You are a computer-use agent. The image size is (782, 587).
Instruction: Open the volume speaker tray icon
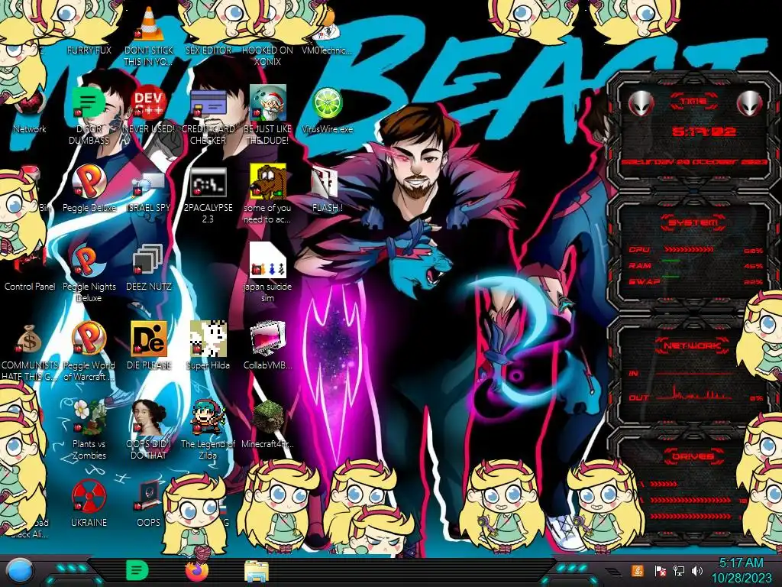pos(697,570)
